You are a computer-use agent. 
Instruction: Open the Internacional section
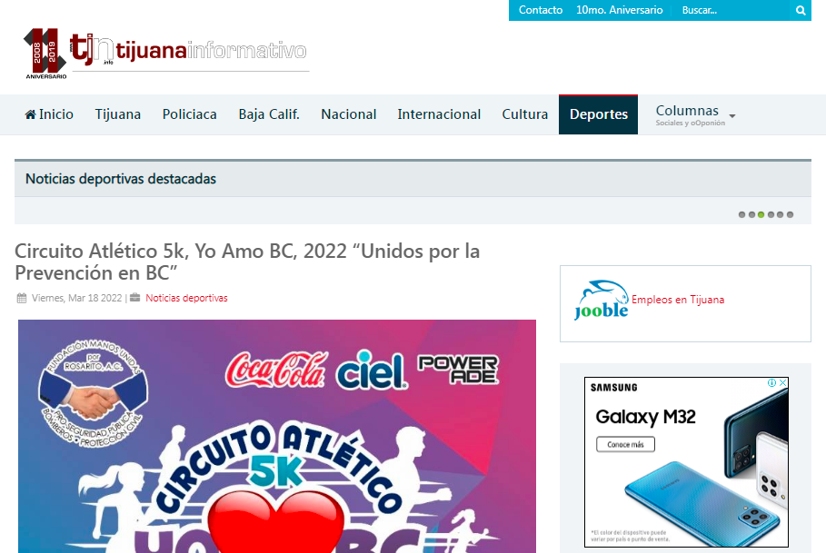coord(439,114)
